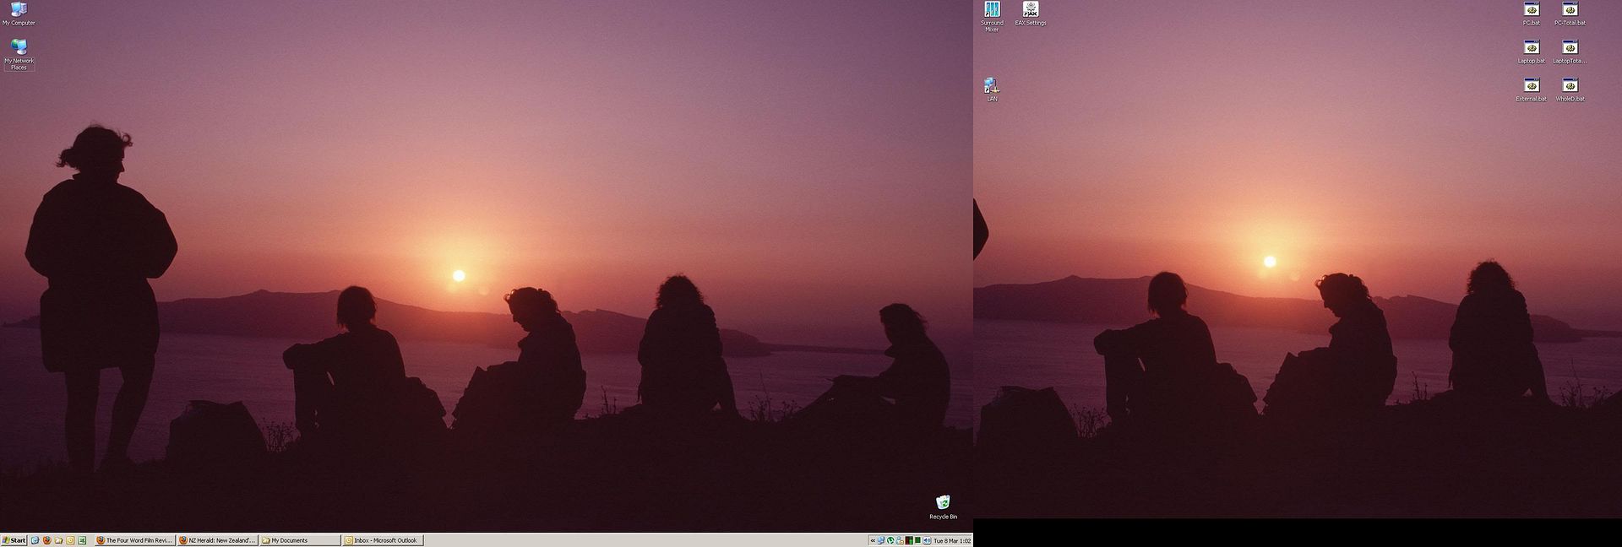Viewport: 1622px width, 547px height.
Task: Select the LaptopTota... batch file icon
Action: 1570,51
